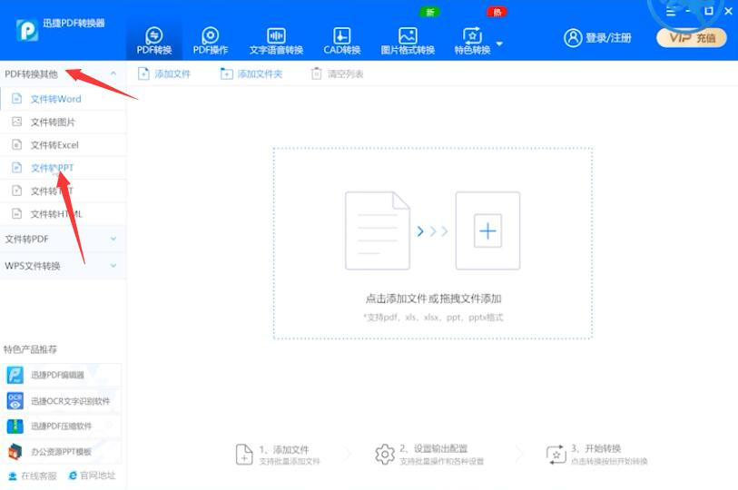Open the 图片格式转换 tab
Screen dimensions: 738x490
408,41
